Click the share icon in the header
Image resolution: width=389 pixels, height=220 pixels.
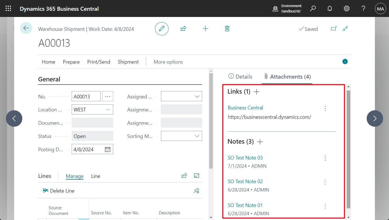[183, 29]
